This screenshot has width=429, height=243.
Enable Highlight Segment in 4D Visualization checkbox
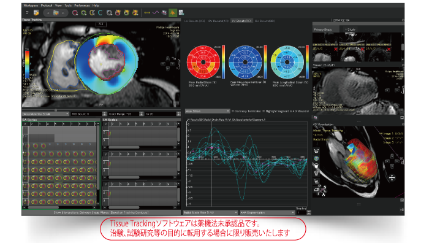[x=264, y=111]
